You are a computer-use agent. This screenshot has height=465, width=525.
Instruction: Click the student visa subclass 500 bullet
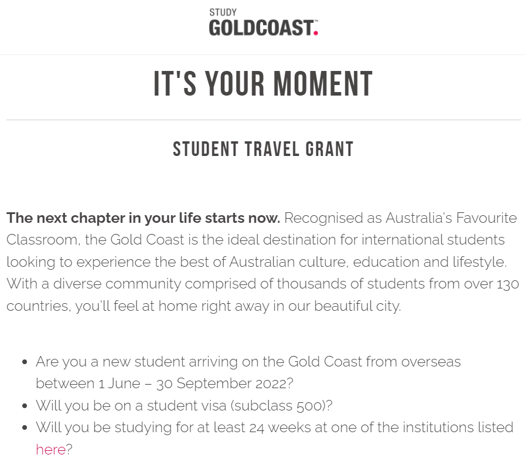click(x=184, y=406)
